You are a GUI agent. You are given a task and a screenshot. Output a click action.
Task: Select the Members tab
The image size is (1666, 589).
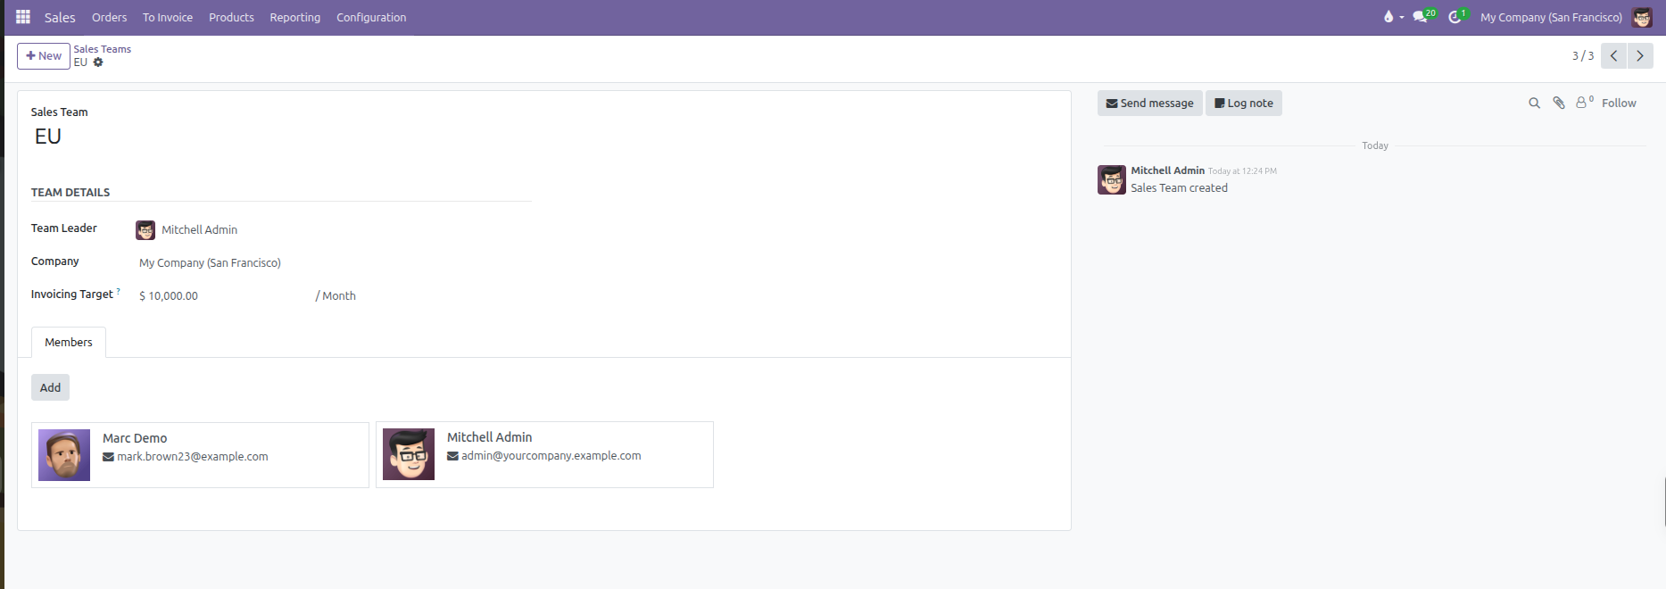click(69, 343)
